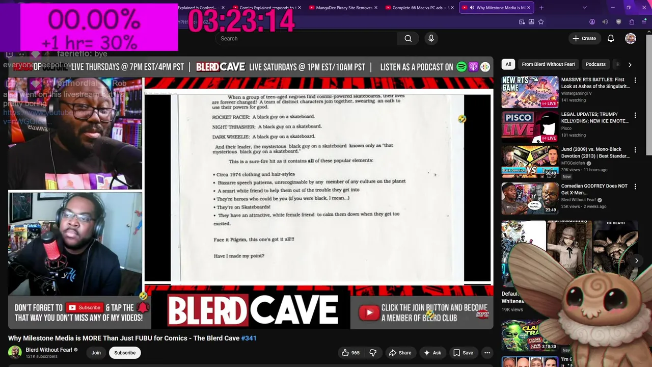This screenshot has width=652, height=367.
Task: Click Blerd Without Fear channel avatar
Action: [15, 352]
